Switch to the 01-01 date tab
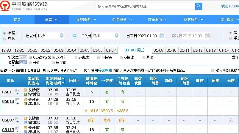The height and width of the screenshot is (134, 239). pos(32,50)
